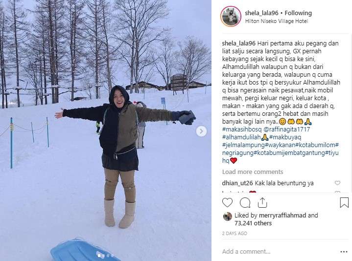Toggle the Following status button
This screenshot has height=261, width=352.
tap(298, 13)
